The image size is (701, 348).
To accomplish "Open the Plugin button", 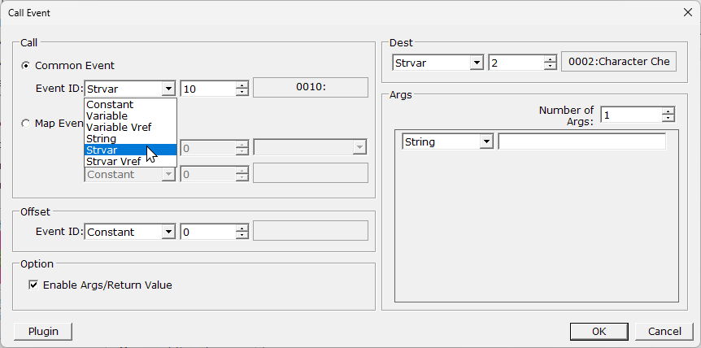I will click(43, 332).
